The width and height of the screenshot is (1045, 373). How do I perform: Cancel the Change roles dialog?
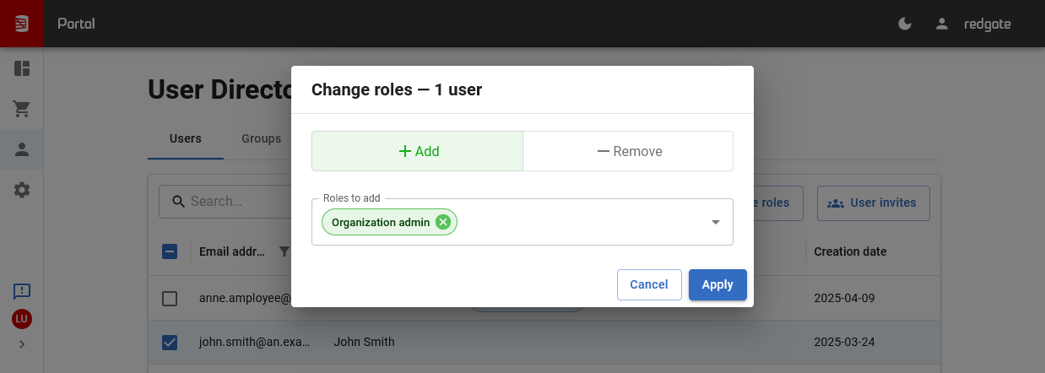pyautogui.click(x=648, y=284)
